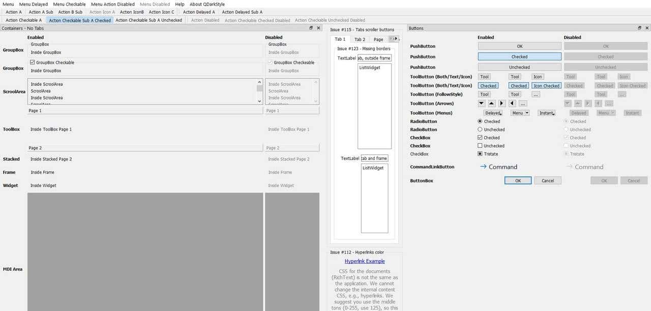The image size is (651, 311).
Task: Click the float icon on the Buttons panel
Action: pyautogui.click(x=640, y=28)
